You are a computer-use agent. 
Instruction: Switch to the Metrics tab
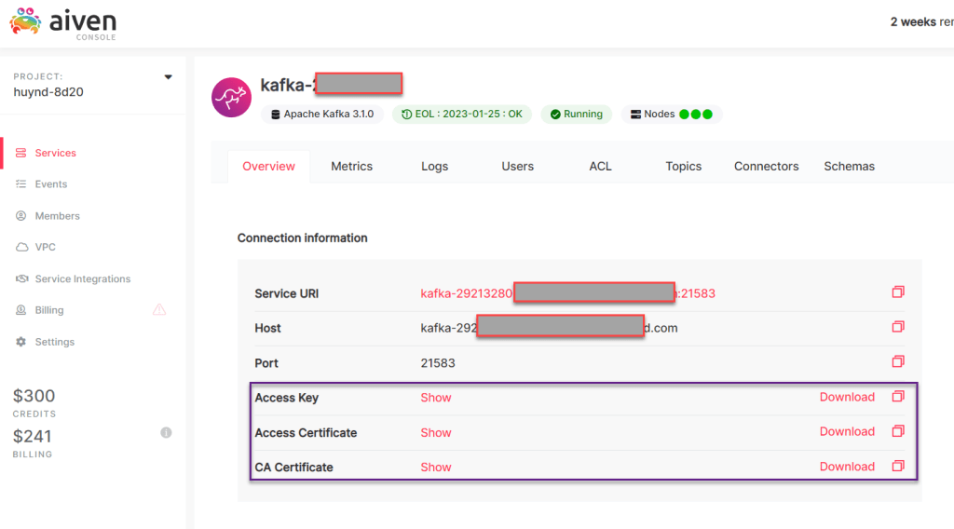pos(351,166)
